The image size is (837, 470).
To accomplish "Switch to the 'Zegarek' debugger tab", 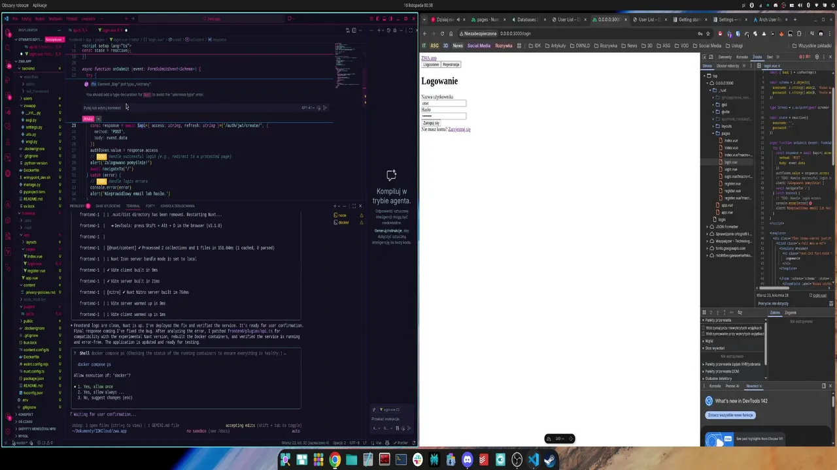I will click(x=790, y=313).
